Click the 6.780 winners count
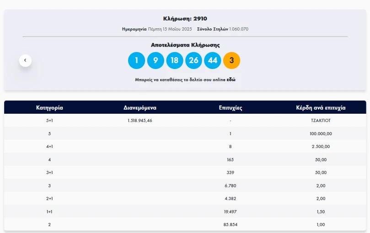Screen dimensions: 370x233 231,185
